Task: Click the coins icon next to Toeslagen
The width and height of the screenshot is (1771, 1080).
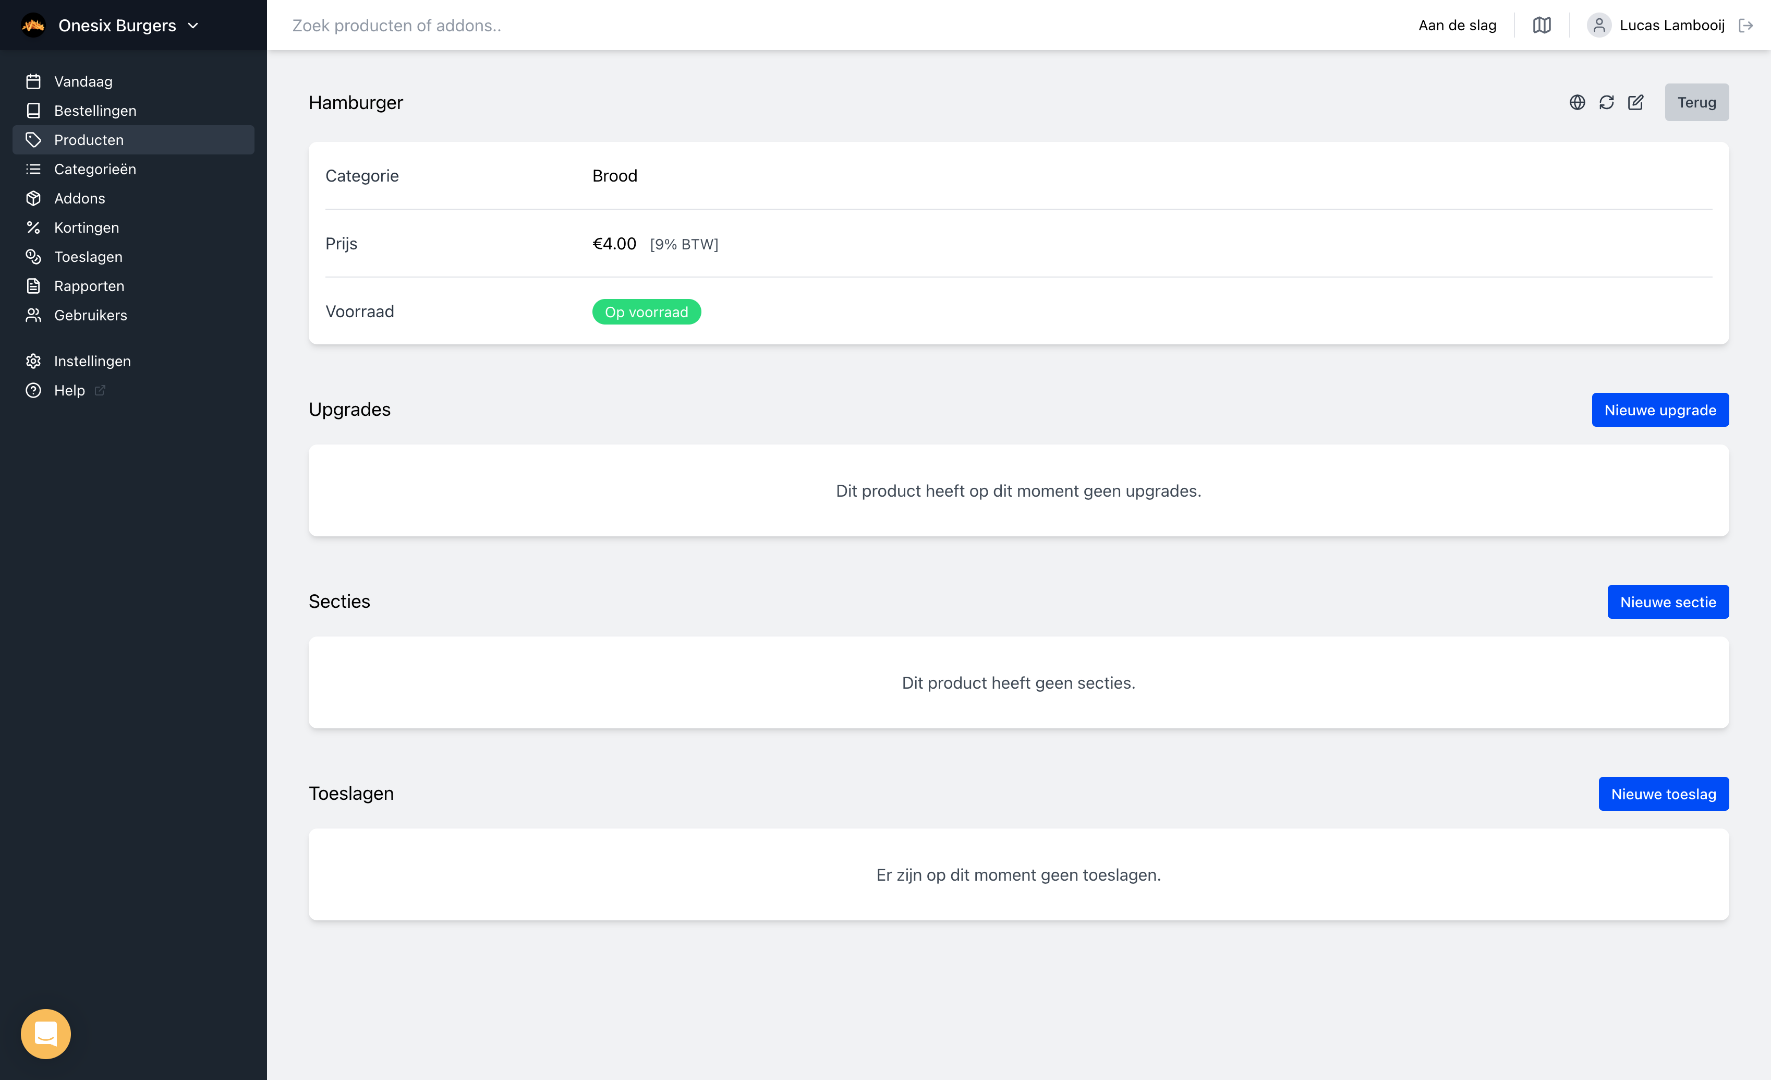Action: 33,257
